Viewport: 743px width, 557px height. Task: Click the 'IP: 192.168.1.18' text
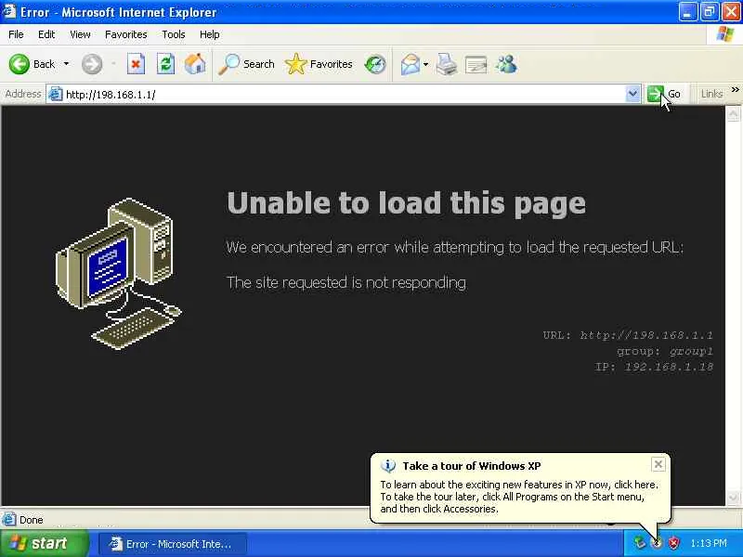point(654,367)
